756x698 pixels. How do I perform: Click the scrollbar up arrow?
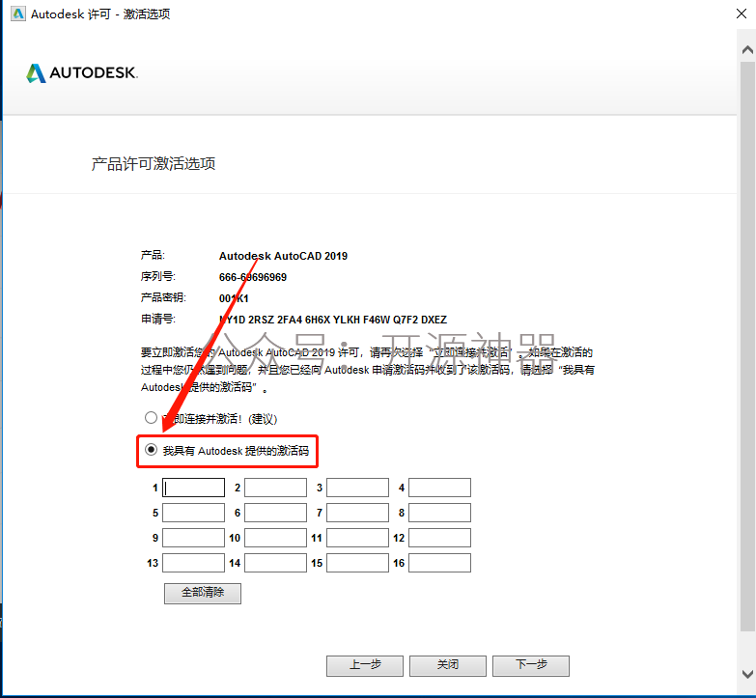pos(747,49)
